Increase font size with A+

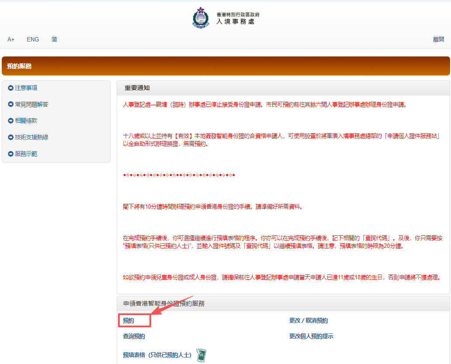[x=11, y=39]
